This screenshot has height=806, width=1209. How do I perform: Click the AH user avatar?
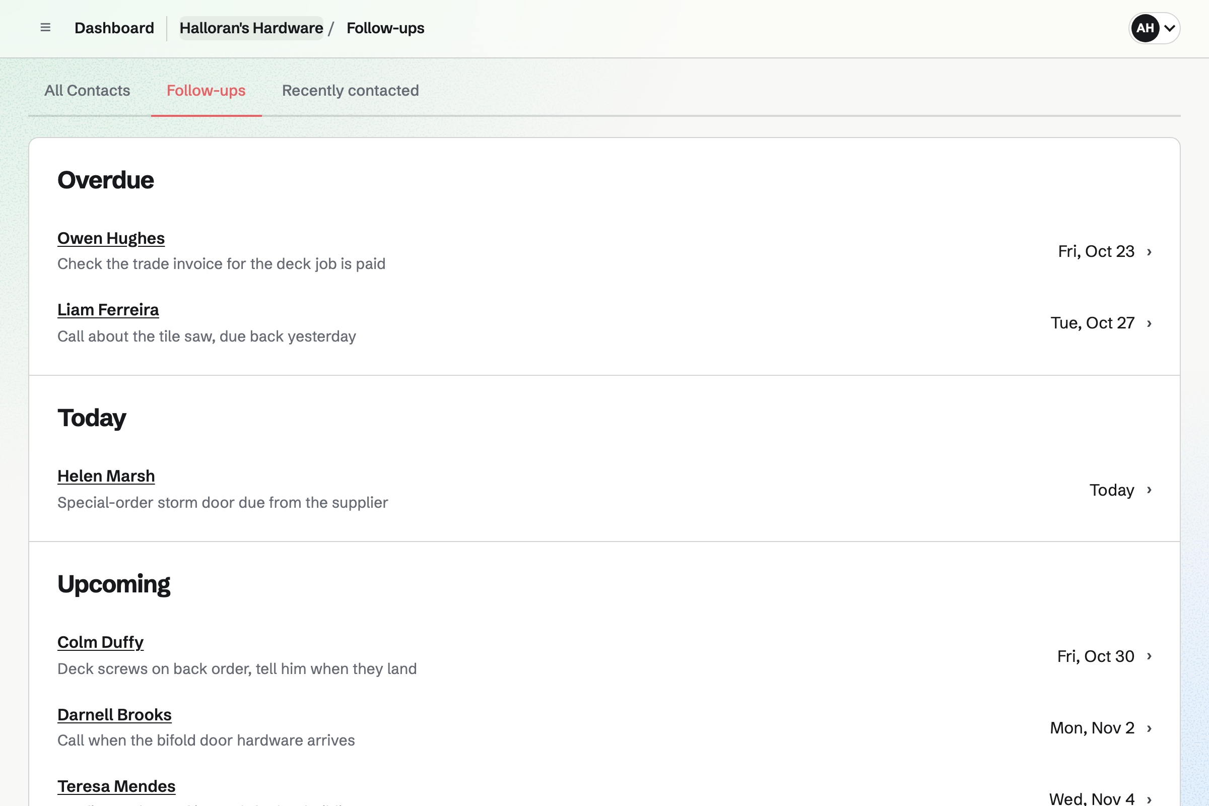pyautogui.click(x=1145, y=28)
